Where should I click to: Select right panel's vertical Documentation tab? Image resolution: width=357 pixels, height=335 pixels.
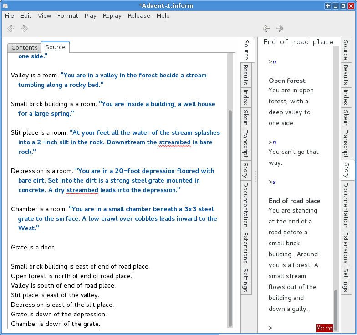point(346,205)
